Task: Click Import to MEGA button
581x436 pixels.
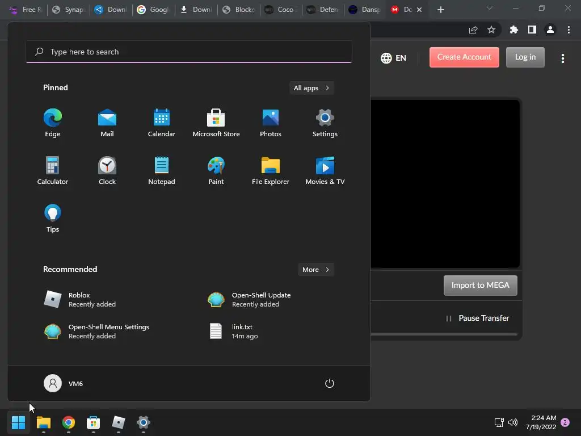Action: point(480,285)
